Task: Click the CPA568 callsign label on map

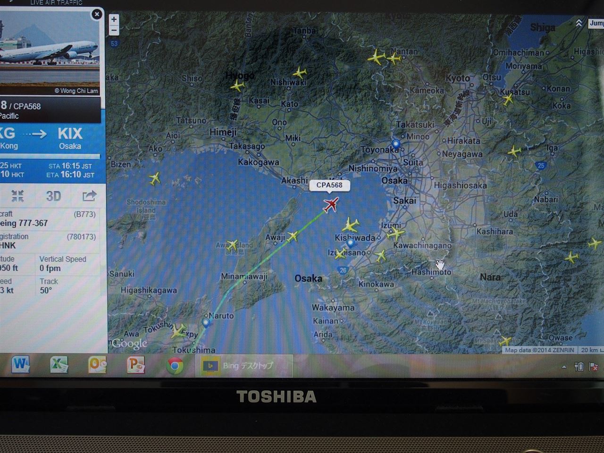Action: pyautogui.click(x=329, y=185)
